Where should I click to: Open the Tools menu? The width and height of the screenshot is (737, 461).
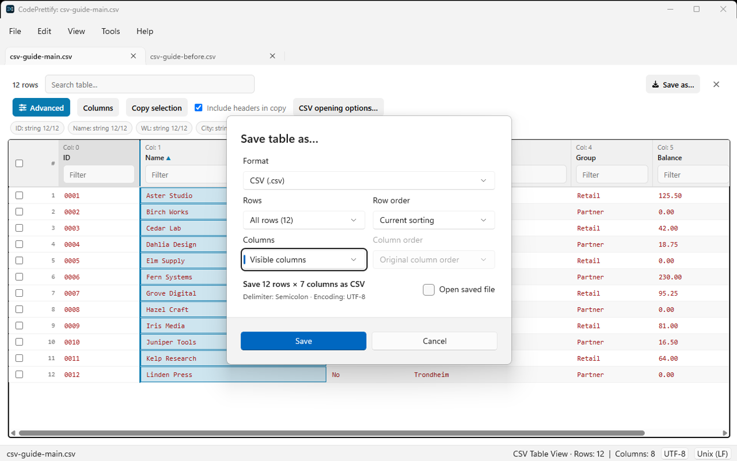[x=111, y=31]
